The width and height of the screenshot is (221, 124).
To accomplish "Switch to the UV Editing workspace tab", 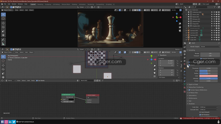I will 56,4.
